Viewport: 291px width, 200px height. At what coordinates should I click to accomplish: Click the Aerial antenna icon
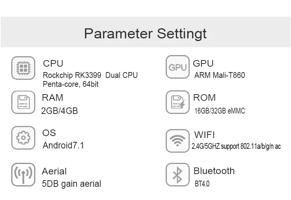23,174
